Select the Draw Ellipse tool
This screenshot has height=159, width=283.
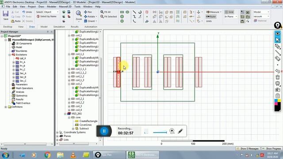tap(127, 12)
